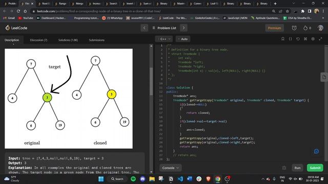Click the blue feedback smiley icon

pyautogui.click(x=317, y=151)
